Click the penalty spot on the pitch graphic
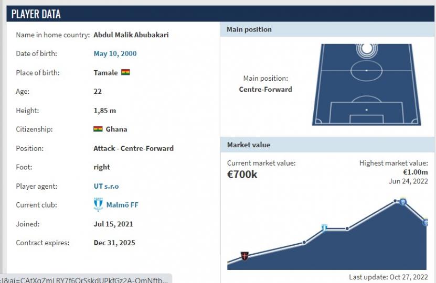The height and width of the screenshot is (283, 436). [367, 110]
